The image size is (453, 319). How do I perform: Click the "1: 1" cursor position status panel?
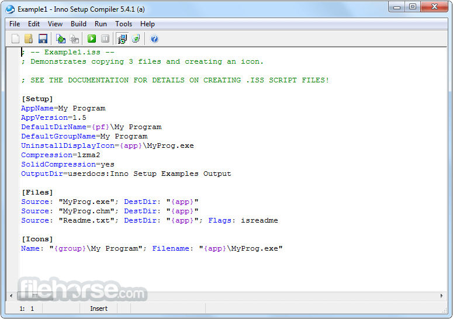pyautogui.click(x=26, y=308)
